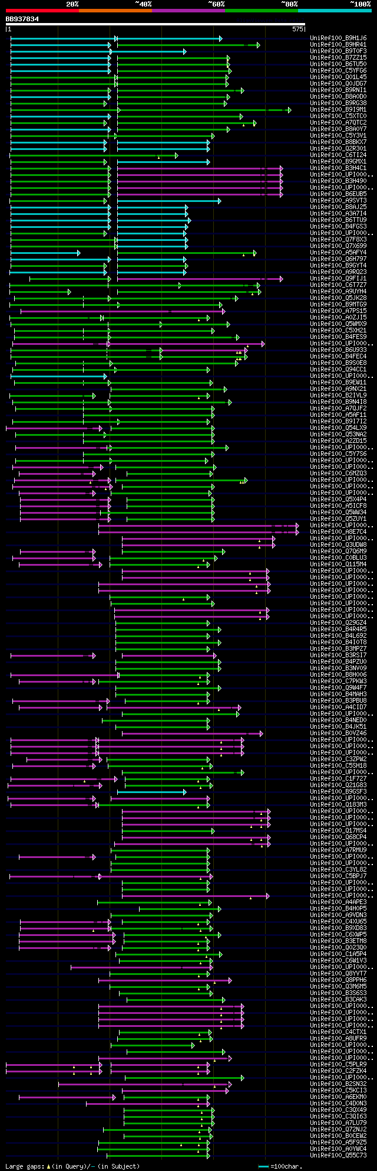
Task: Select the UniRef100_A9SVT3 label
Action: (x=338, y=201)
